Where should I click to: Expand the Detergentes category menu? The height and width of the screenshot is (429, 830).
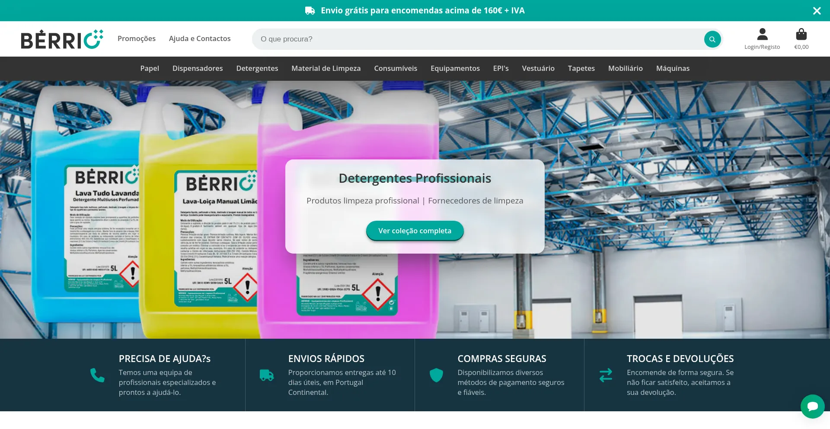point(257,68)
